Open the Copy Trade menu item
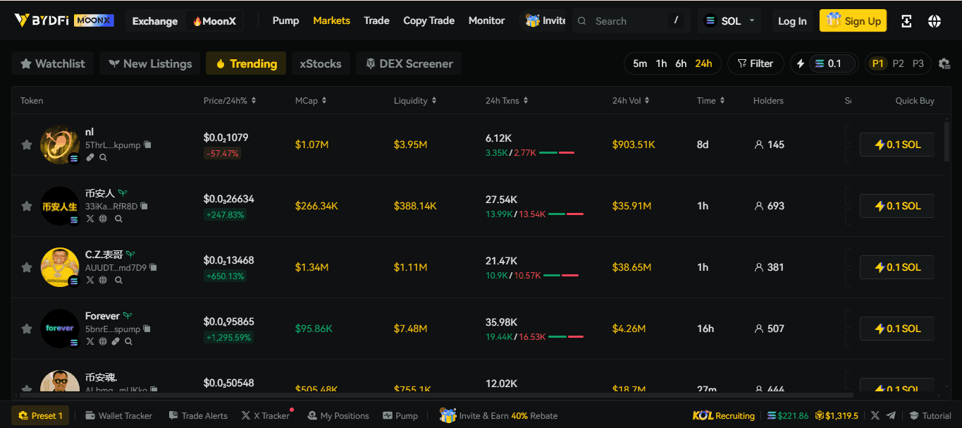Screen dimensions: 962x428 pos(428,20)
